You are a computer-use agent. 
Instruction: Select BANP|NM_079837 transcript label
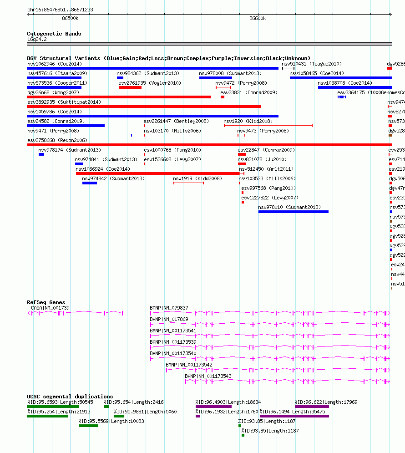click(169, 308)
